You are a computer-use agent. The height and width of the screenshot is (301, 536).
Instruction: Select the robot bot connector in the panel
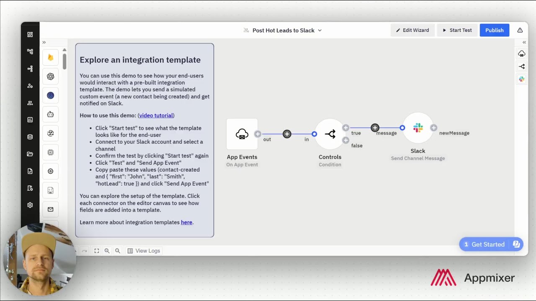coord(51,115)
